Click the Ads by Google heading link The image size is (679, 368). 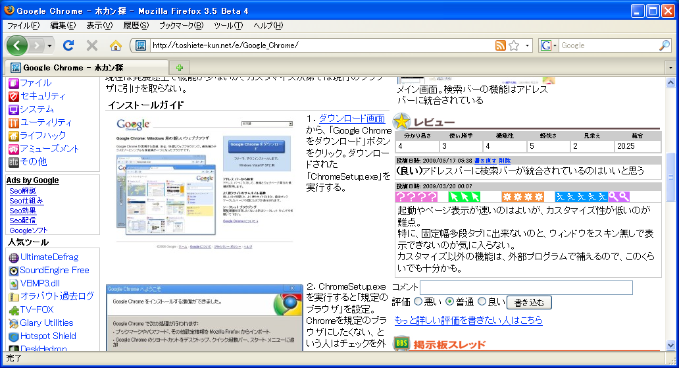(32, 180)
